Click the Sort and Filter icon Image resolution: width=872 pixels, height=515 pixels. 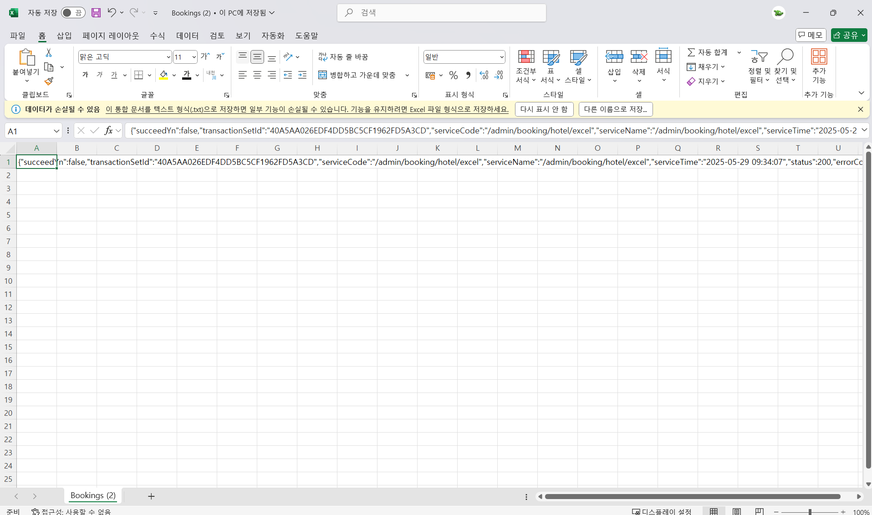click(759, 66)
